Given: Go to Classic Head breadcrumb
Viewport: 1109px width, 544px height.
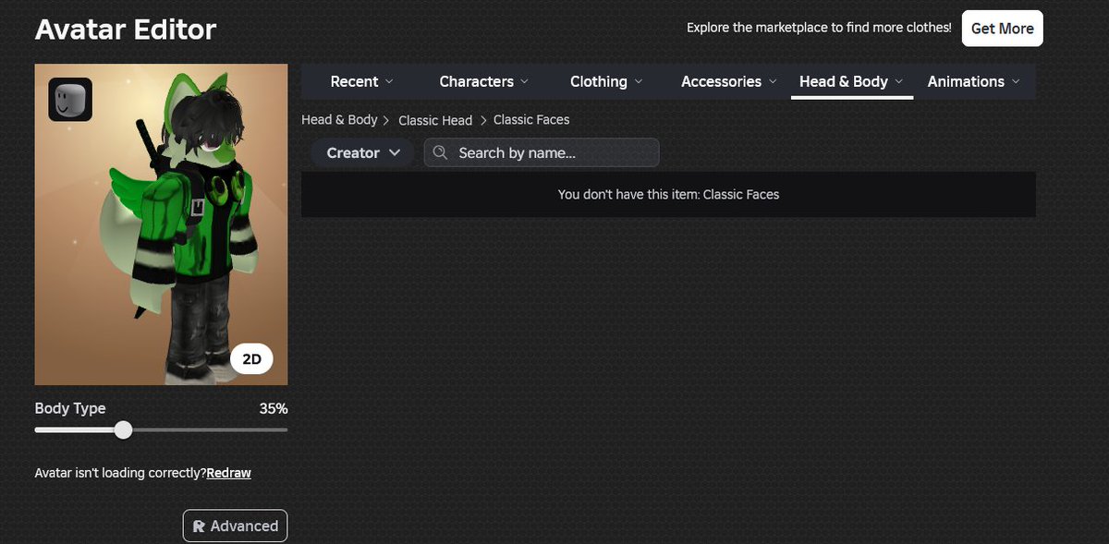Looking at the screenshot, I should coord(435,120).
